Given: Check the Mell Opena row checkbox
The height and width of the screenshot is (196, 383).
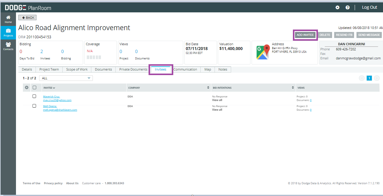Looking at the screenshot, I should [34, 106].
